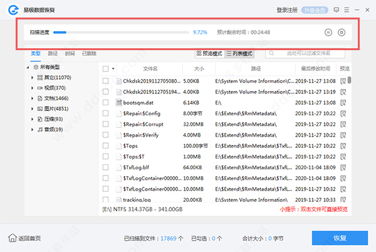Expand the 音频(19) category
This screenshot has height=252, width=376.
(x=32, y=130)
